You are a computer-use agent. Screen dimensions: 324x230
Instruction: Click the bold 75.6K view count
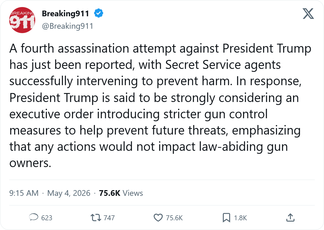pos(109,193)
